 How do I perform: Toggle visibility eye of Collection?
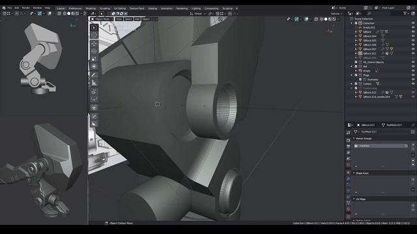click(413, 23)
